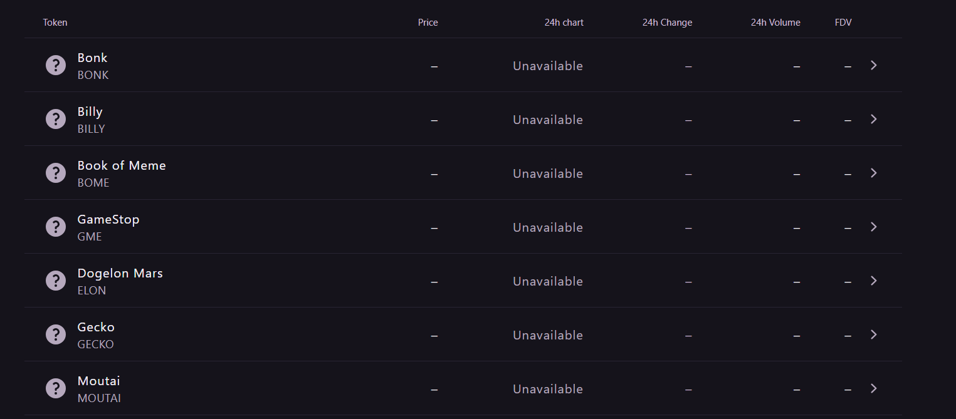Click the GameStop token question-mark icon
956x419 pixels.
click(56, 227)
